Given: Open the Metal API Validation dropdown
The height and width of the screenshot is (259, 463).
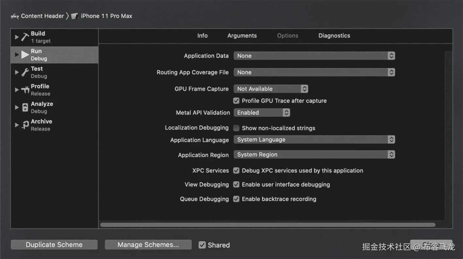Looking at the screenshot, I should [x=262, y=113].
